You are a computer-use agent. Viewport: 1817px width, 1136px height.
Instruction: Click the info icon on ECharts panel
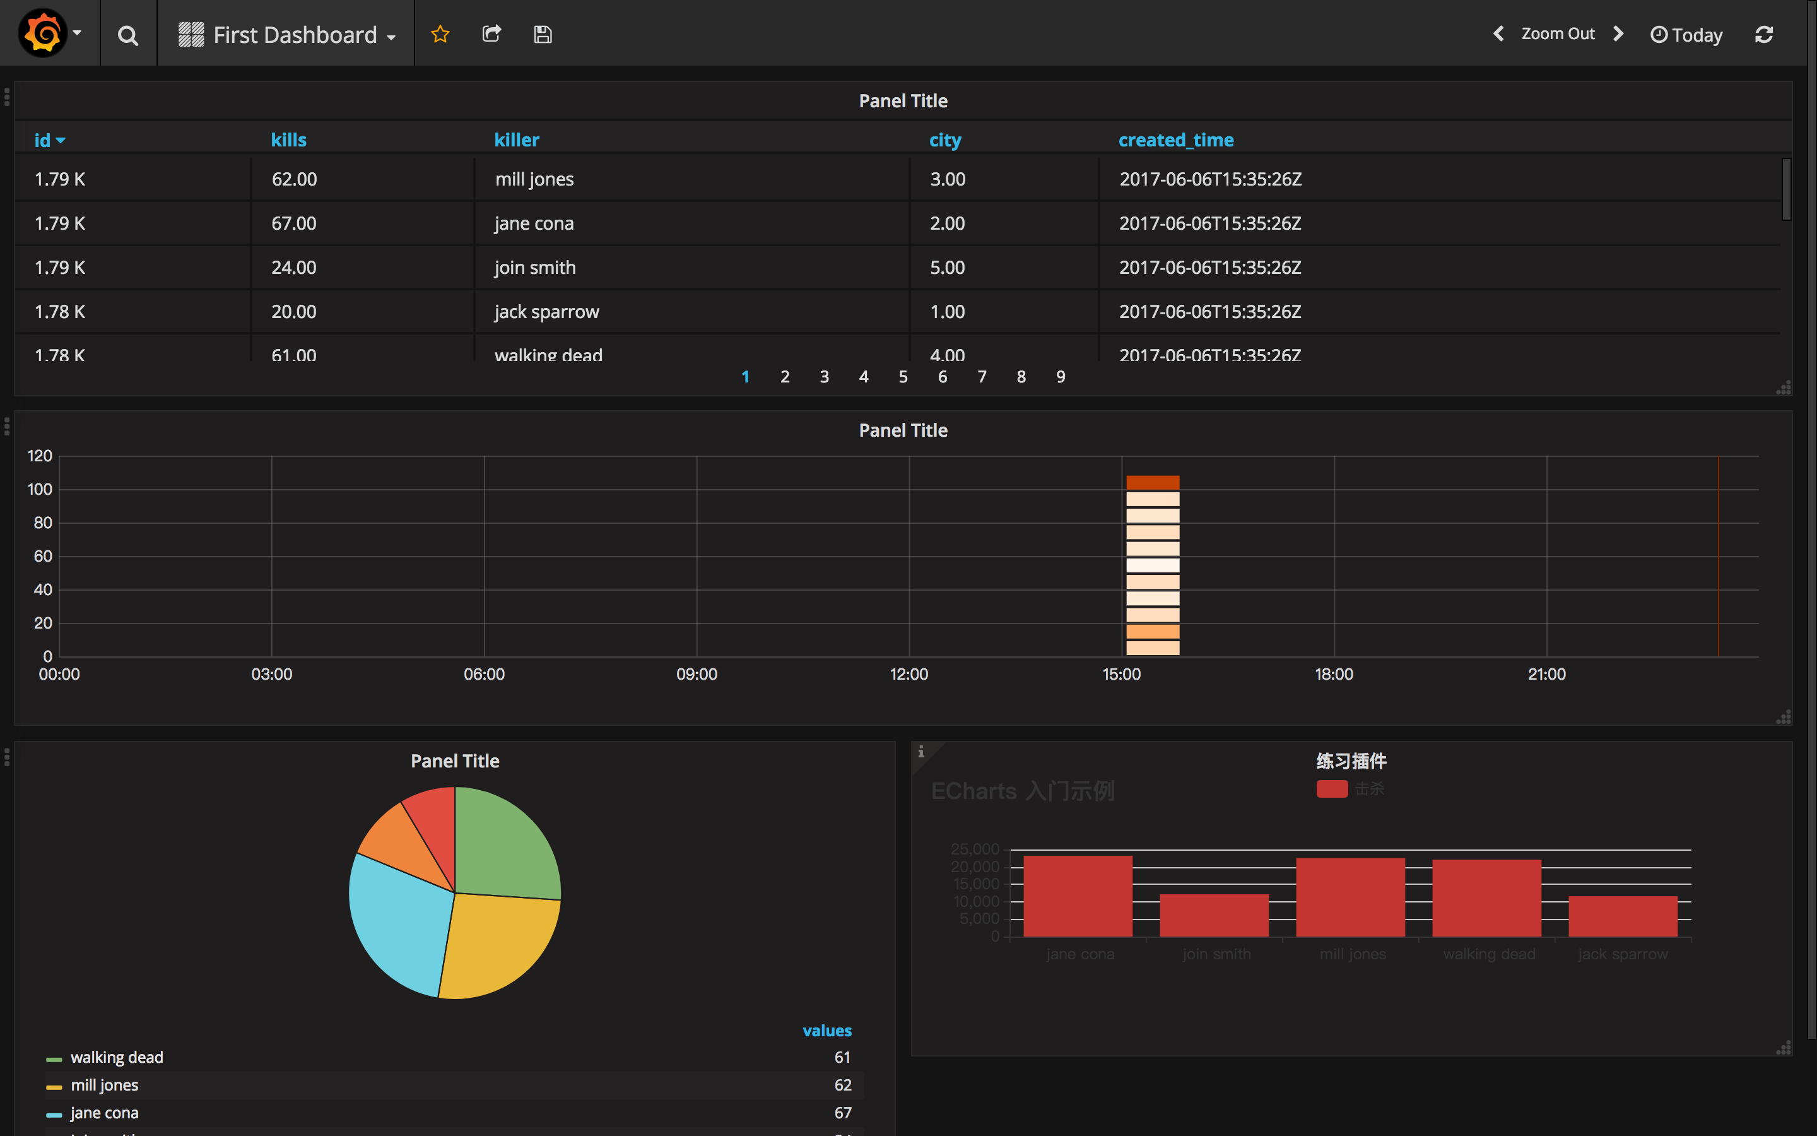pos(920,751)
